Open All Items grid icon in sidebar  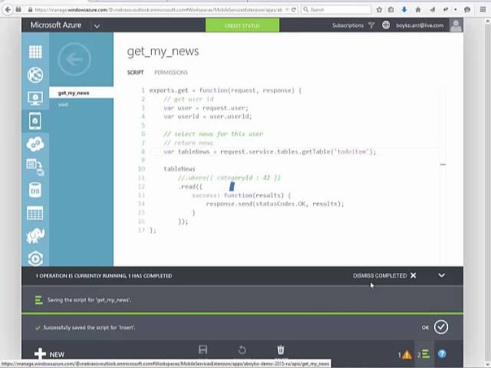point(36,52)
